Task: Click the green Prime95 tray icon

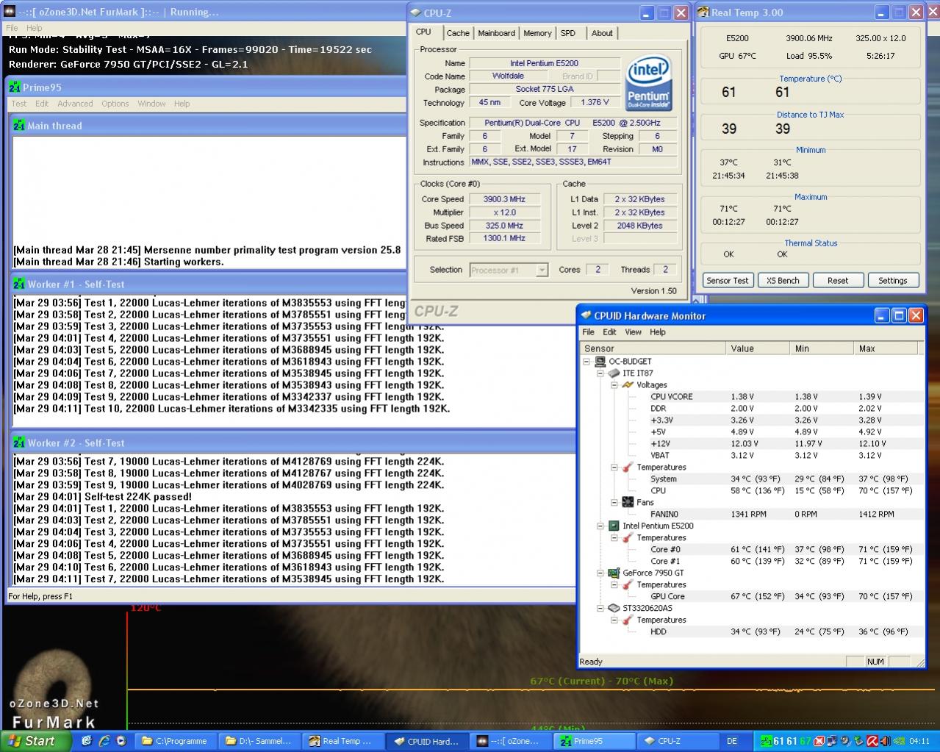Action: 767,741
